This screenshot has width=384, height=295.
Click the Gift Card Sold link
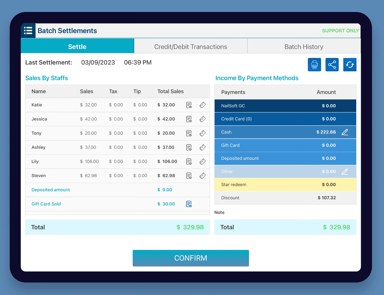coord(46,204)
